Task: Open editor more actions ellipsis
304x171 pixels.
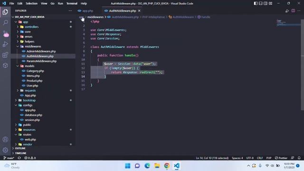Action: tap(299, 11)
